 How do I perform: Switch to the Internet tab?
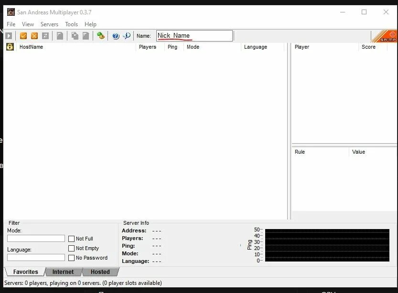[63, 272]
